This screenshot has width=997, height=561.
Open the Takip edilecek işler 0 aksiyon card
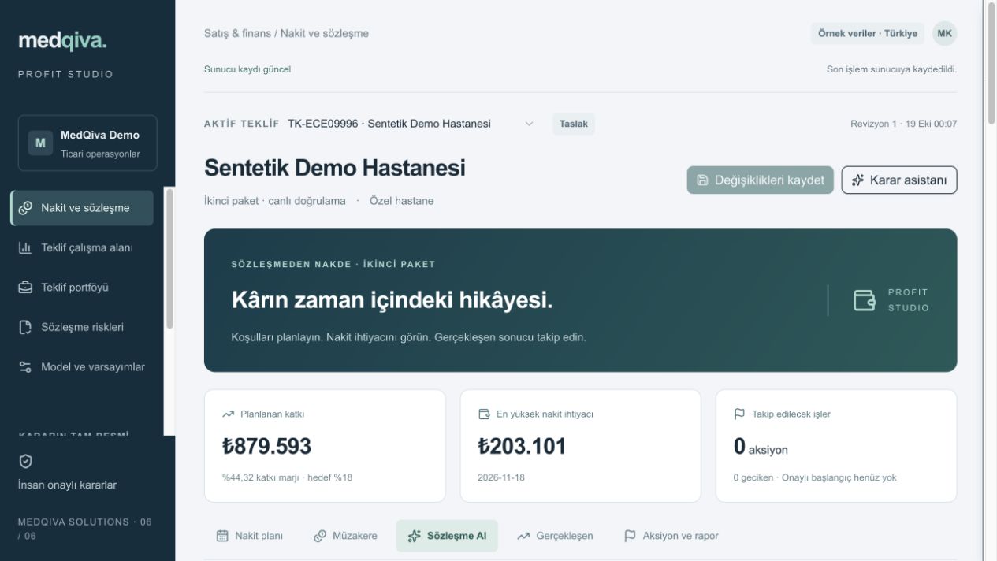836,446
